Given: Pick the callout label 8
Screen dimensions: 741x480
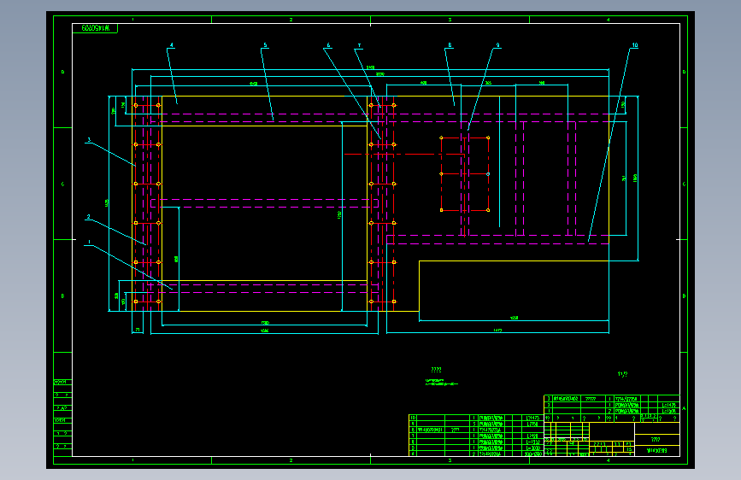Looking at the screenshot, I should point(450,45).
